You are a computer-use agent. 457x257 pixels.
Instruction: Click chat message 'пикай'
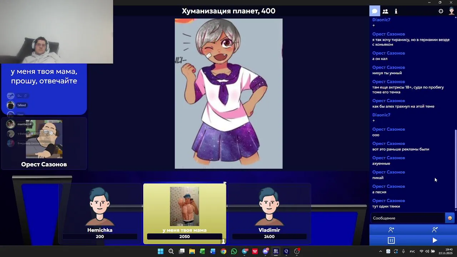(x=378, y=178)
